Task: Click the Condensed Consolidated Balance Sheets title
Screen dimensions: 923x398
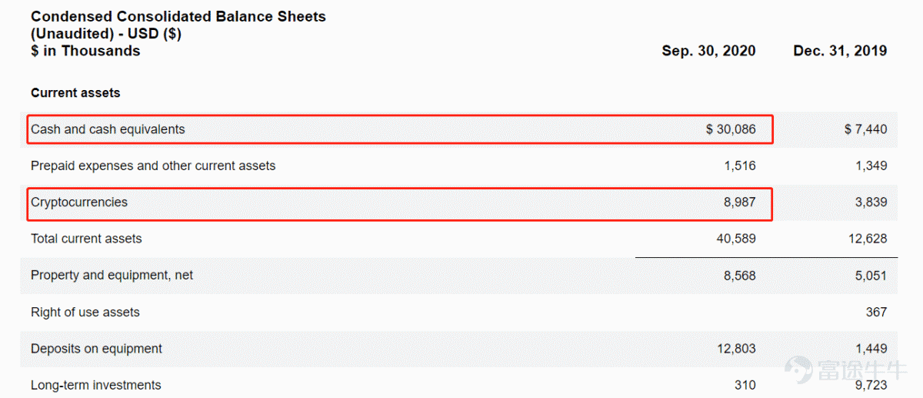Action: click(178, 16)
